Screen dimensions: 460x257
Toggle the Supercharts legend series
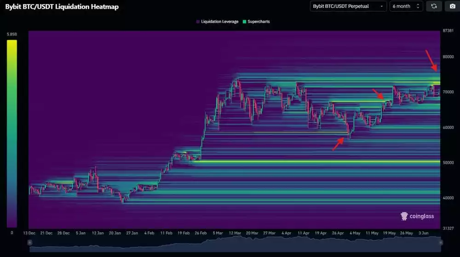(259, 22)
